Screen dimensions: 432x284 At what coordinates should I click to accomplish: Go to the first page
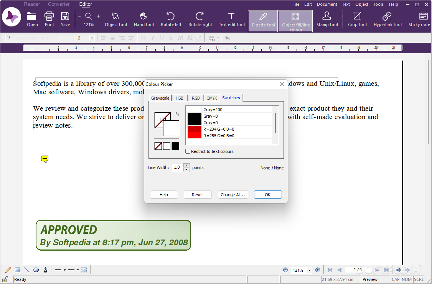point(330,270)
